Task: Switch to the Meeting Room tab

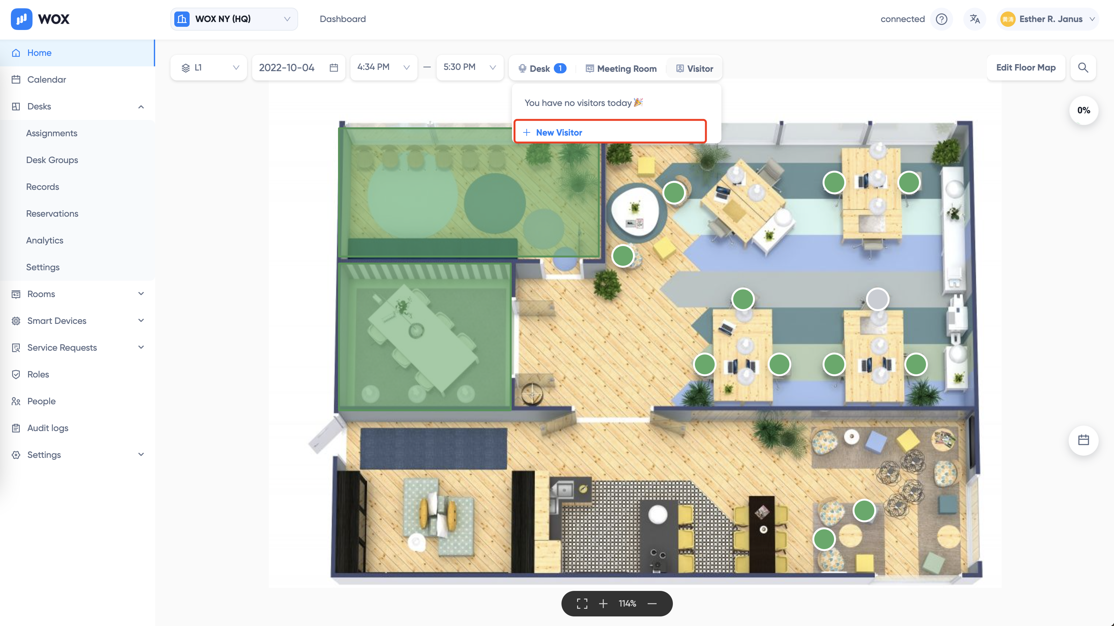Action: [x=621, y=68]
